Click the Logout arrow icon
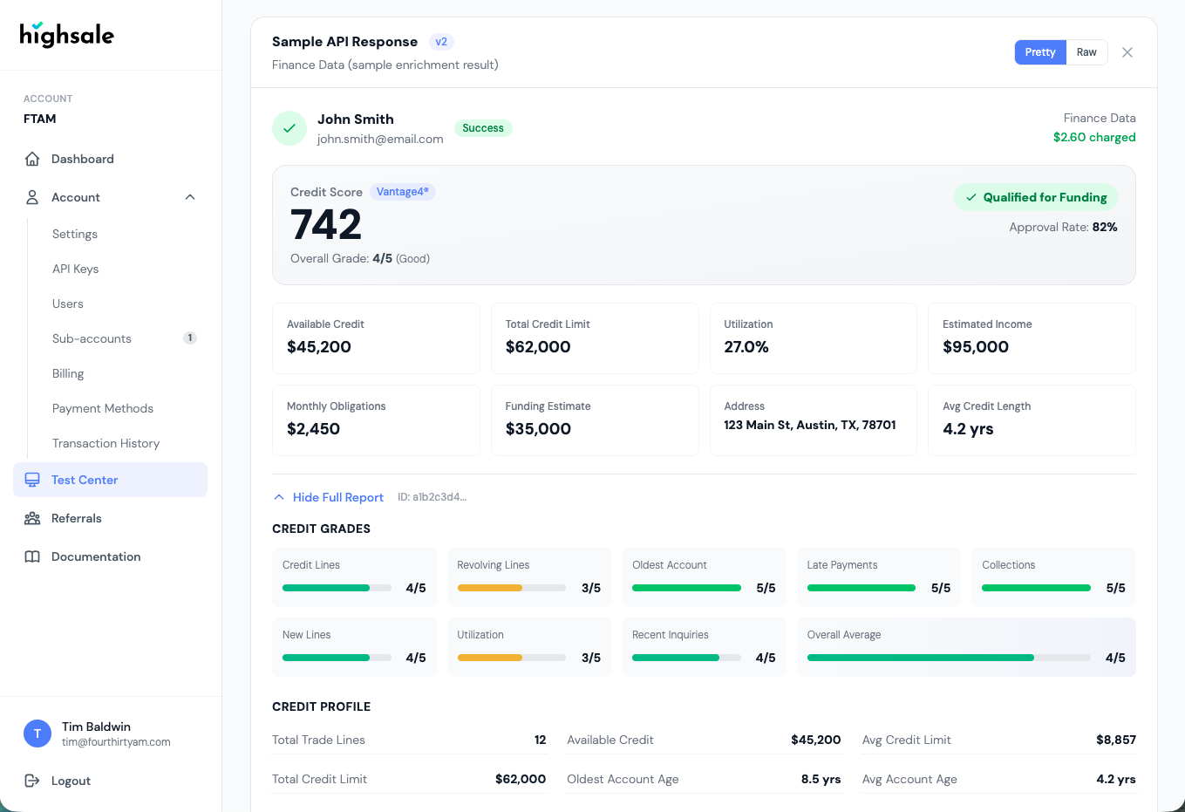The image size is (1185, 812). pyautogui.click(x=31, y=781)
